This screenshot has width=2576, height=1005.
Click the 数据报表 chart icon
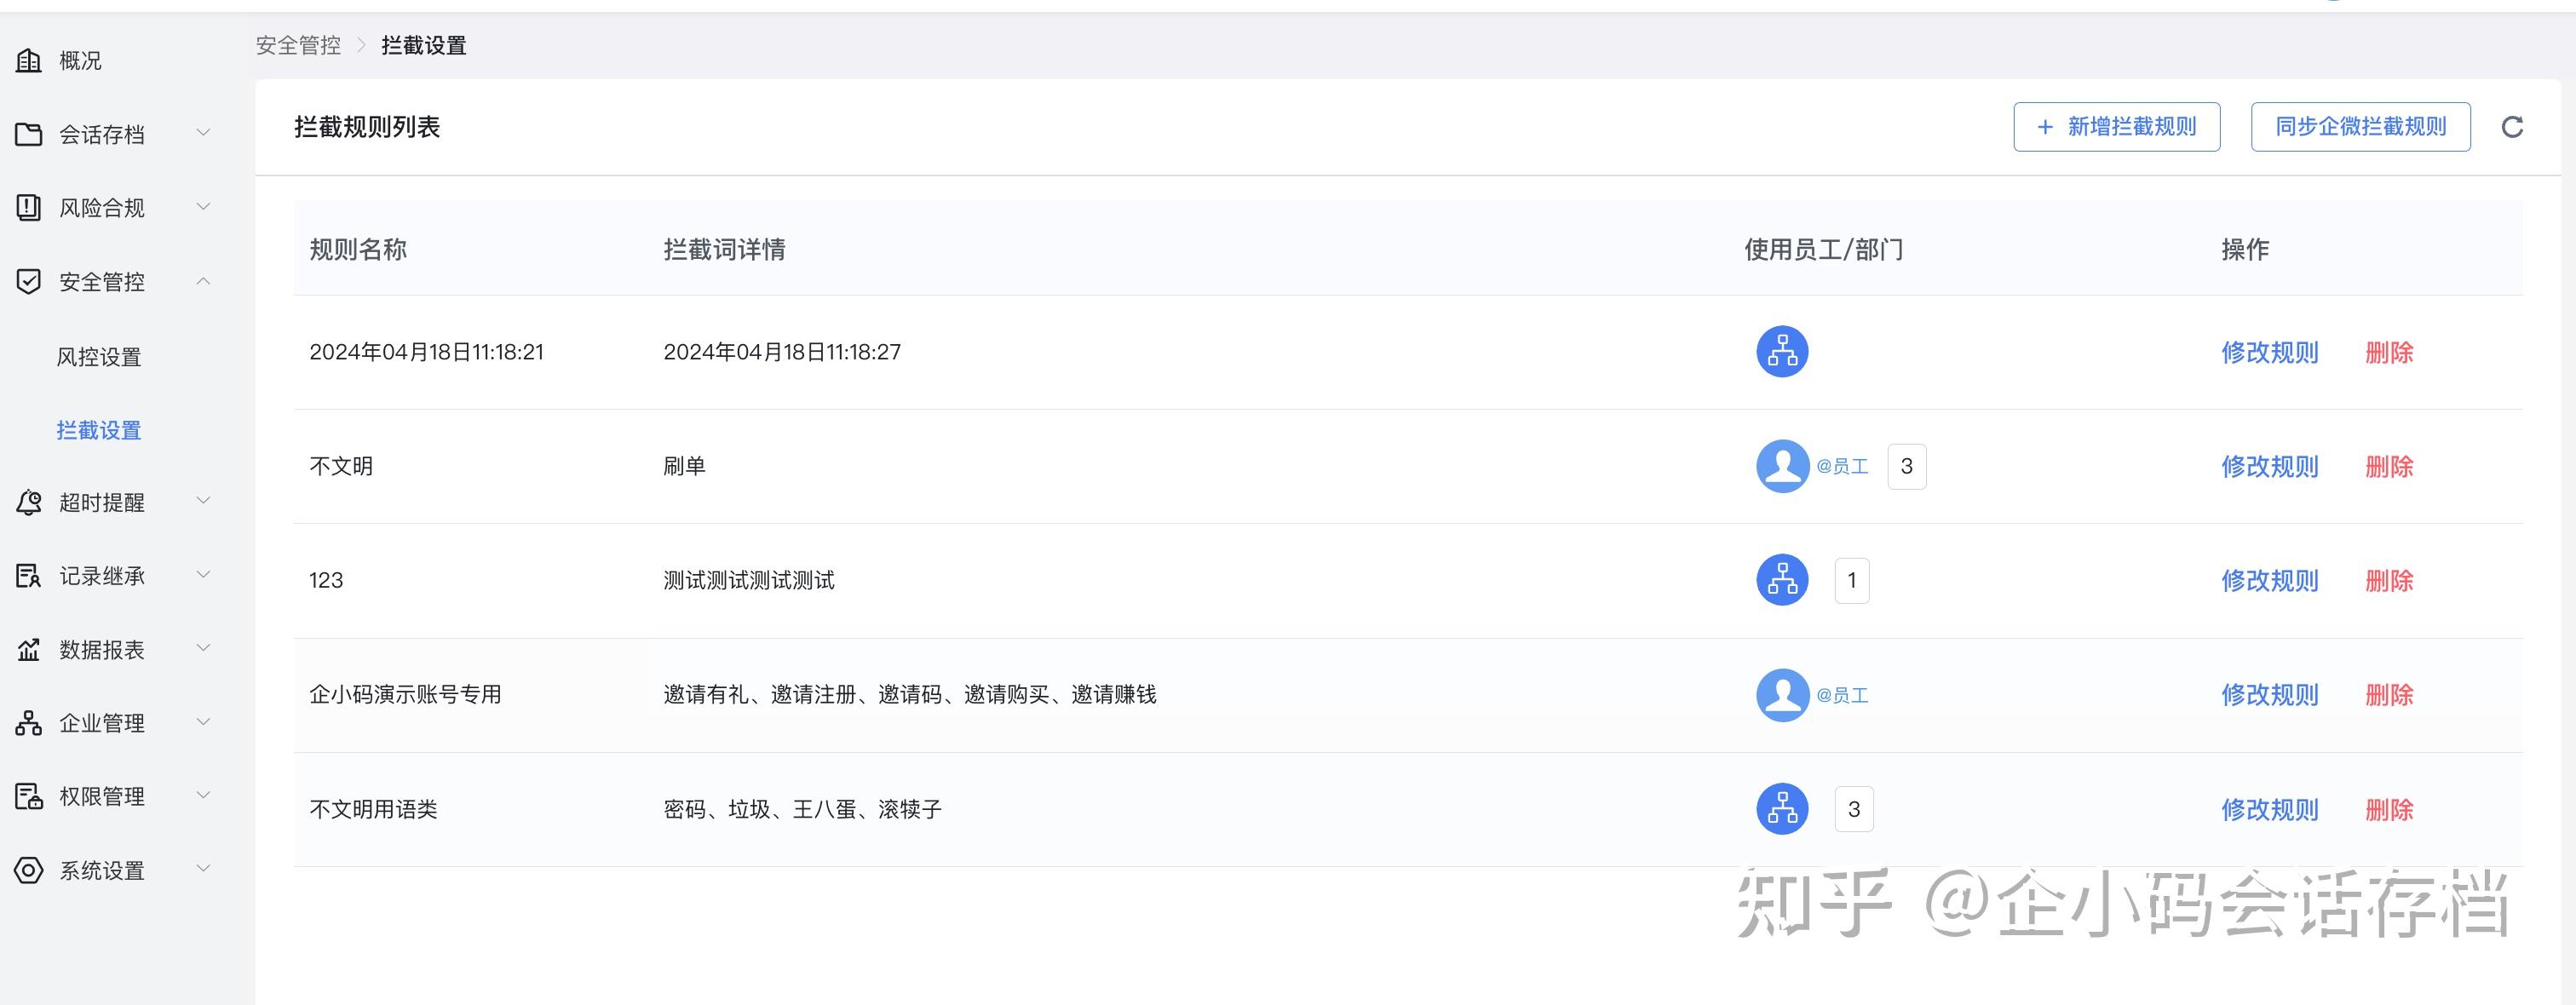[28, 650]
